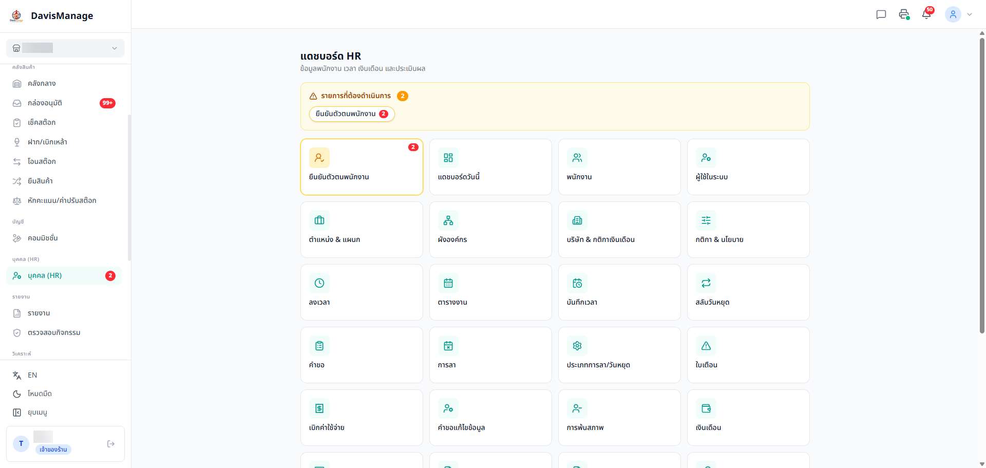Click the user avatar icon in header

click(x=953, y=14)
